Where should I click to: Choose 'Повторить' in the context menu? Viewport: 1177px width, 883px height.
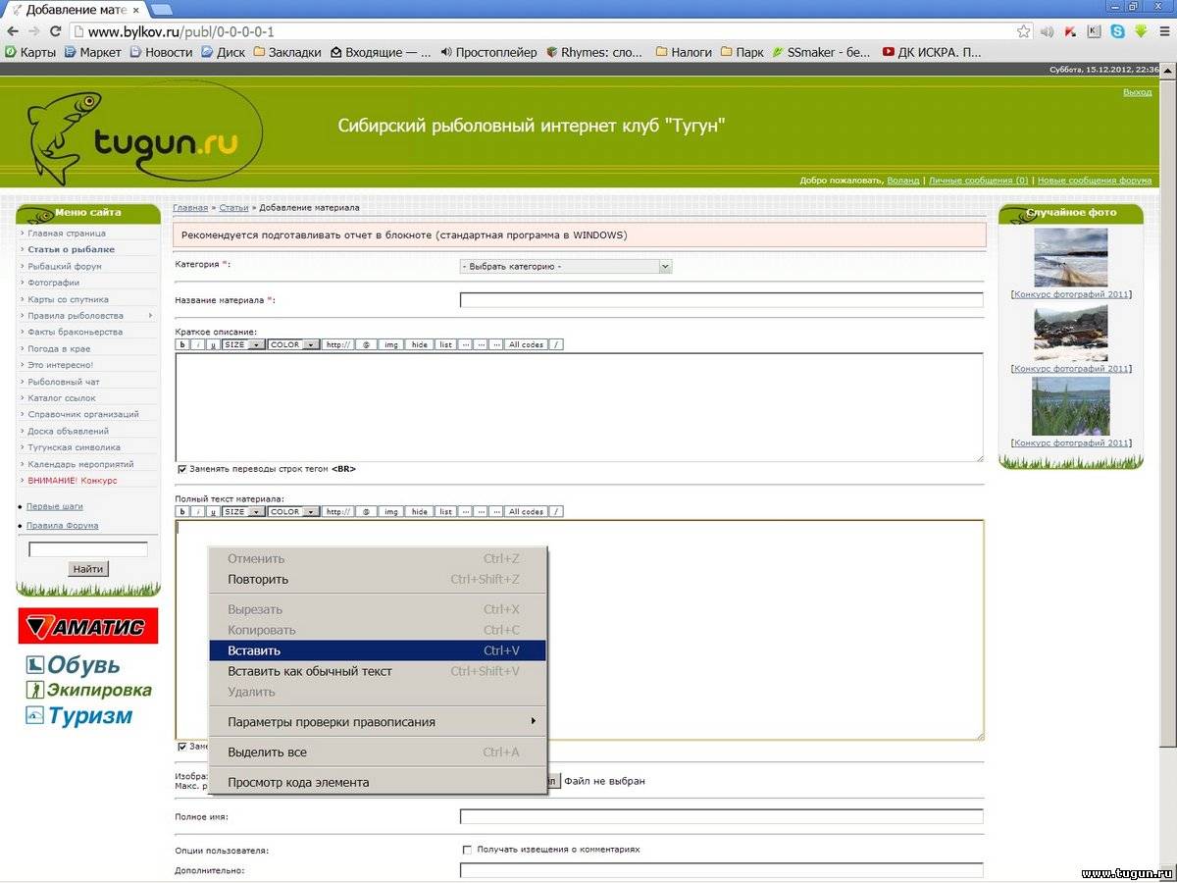pos(378,579)
